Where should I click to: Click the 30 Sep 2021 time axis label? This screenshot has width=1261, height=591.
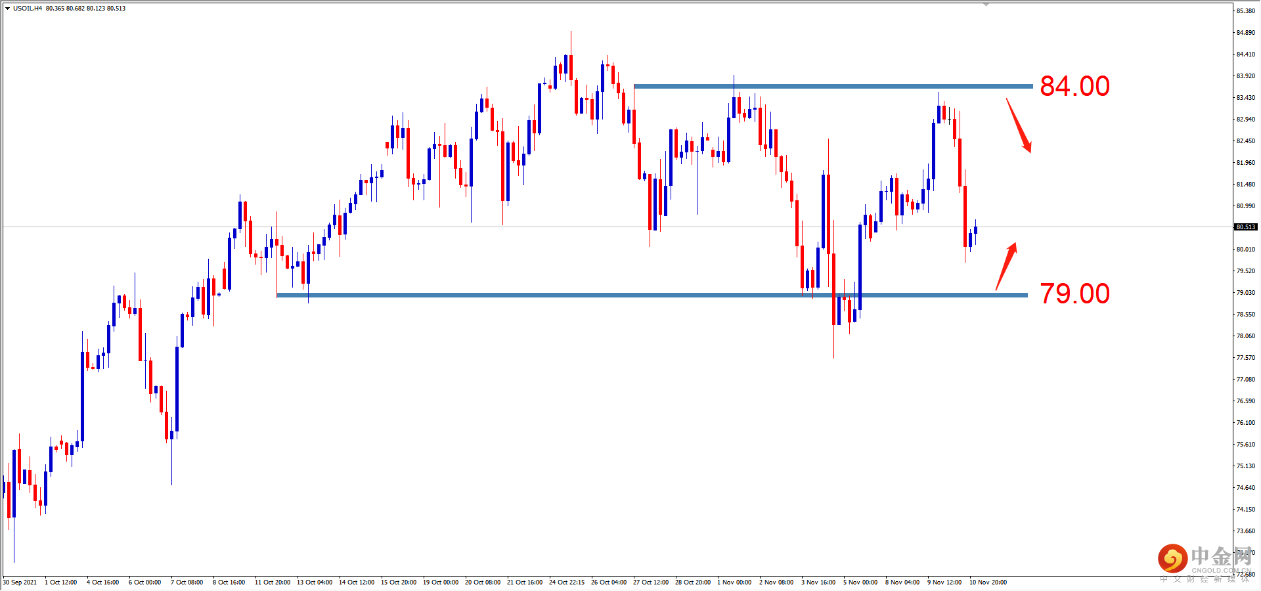click(x=20, y=582)
